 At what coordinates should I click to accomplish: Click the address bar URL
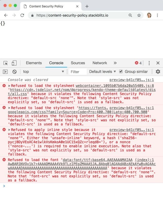coord(72,15)
